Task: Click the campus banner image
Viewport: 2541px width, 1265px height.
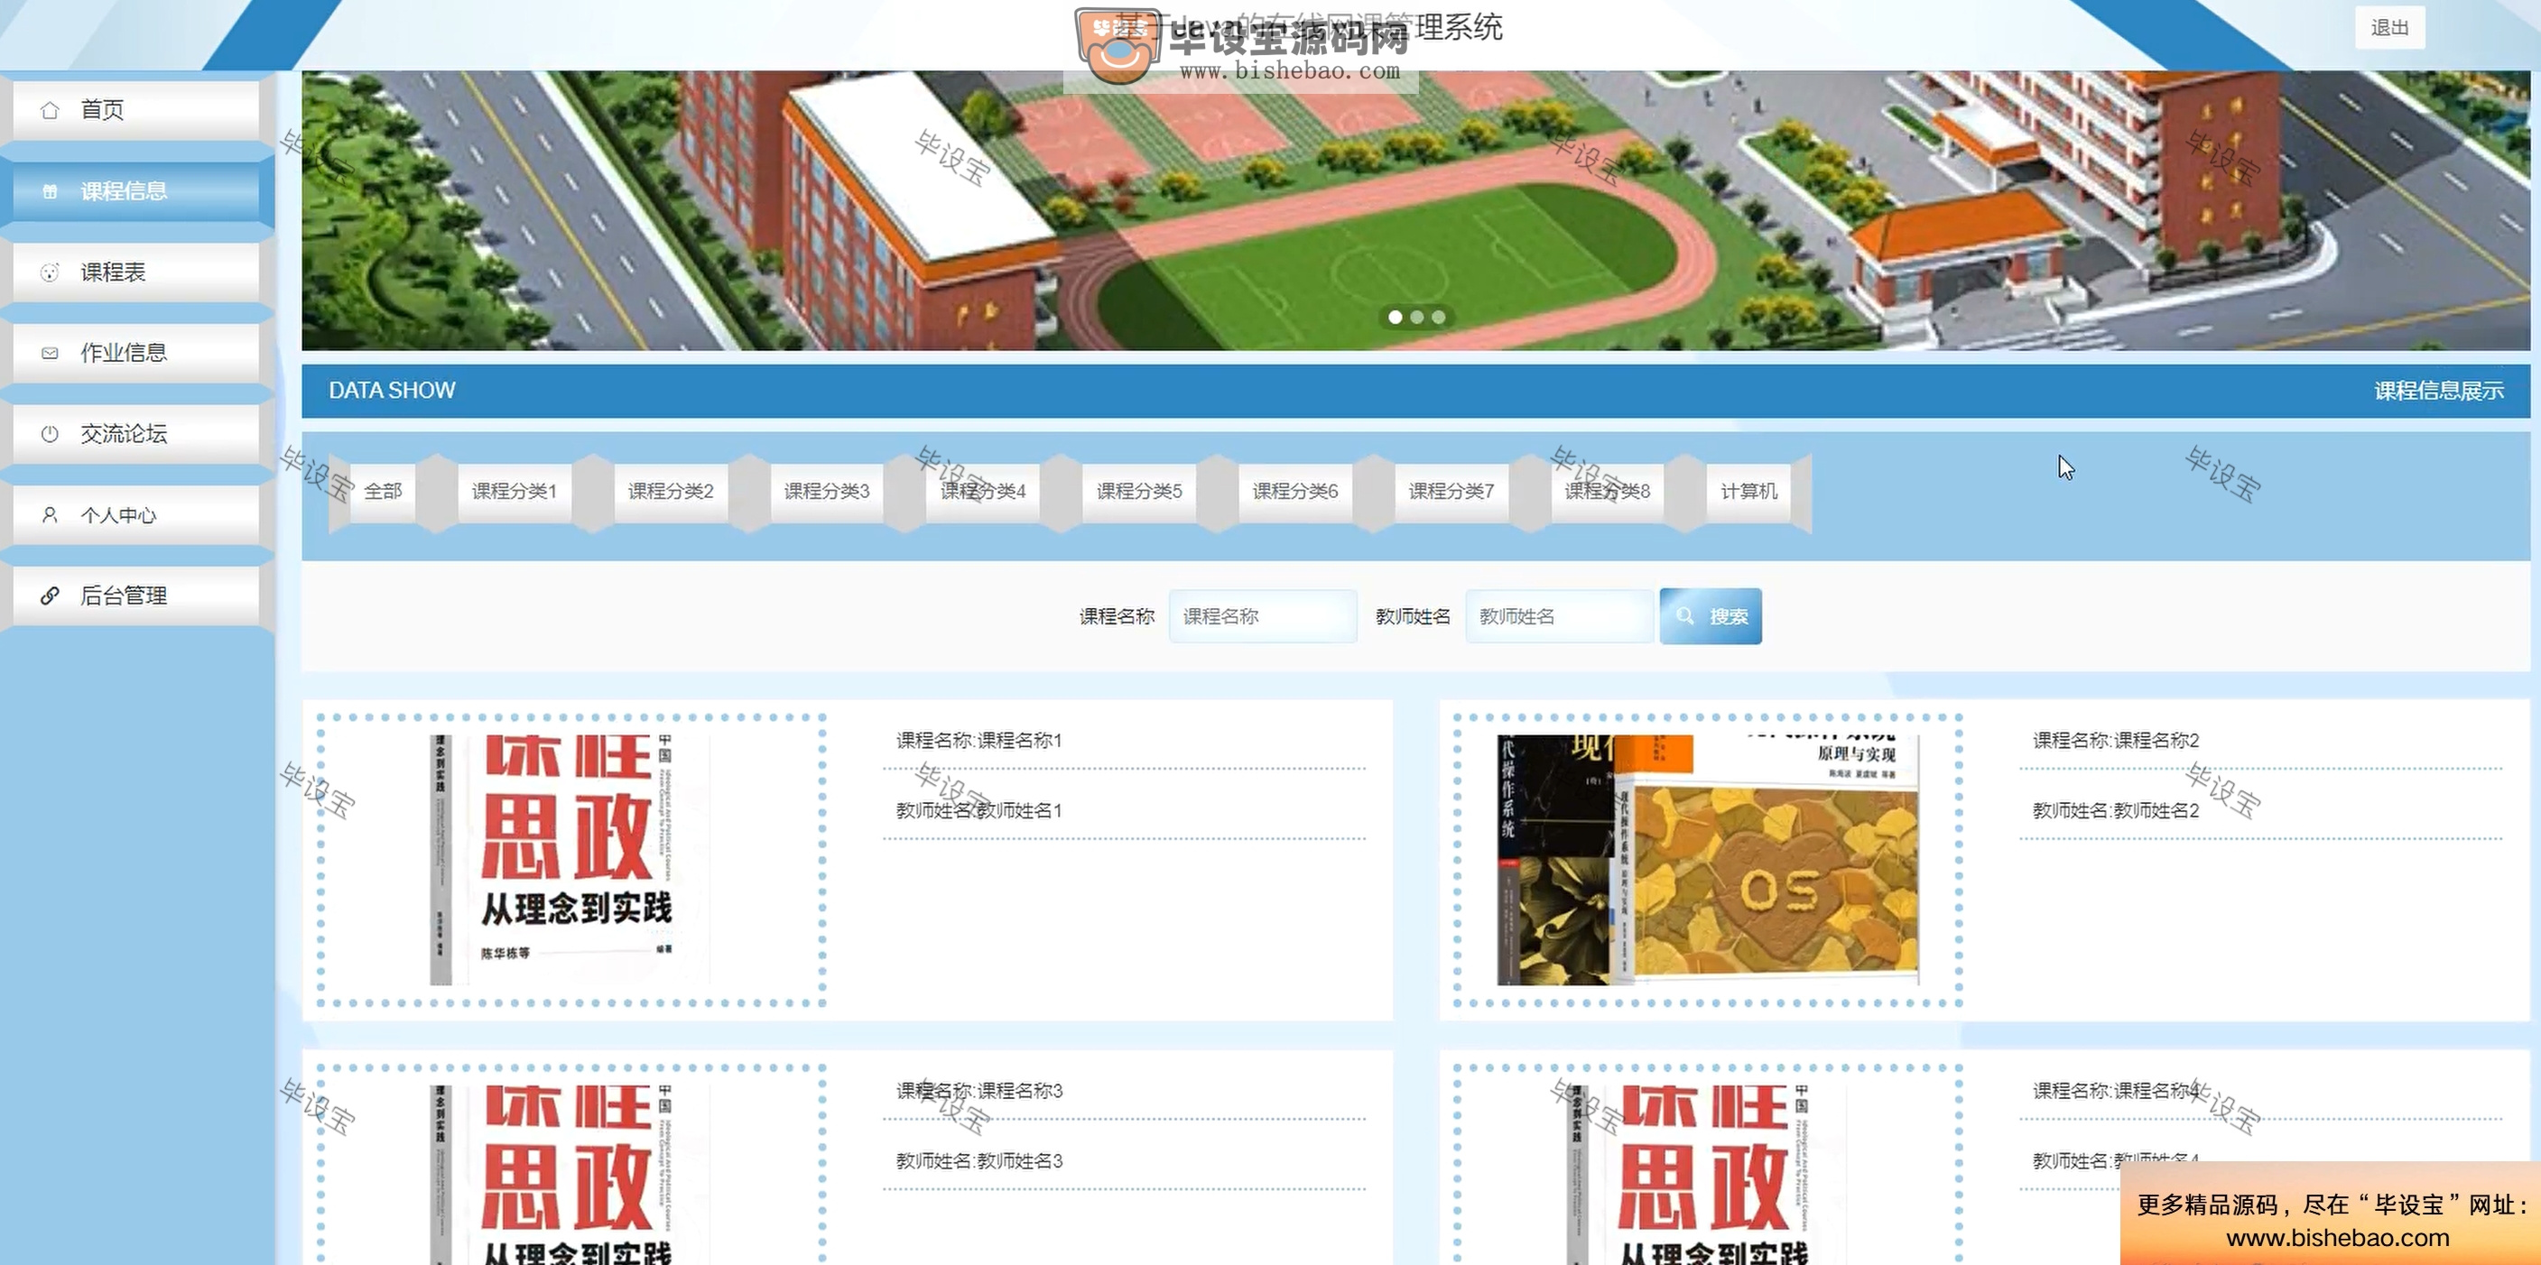Action: [1415, 210]
